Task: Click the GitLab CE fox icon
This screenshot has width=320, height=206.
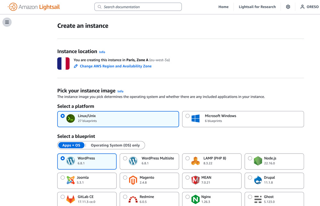Action: [71, 200]
